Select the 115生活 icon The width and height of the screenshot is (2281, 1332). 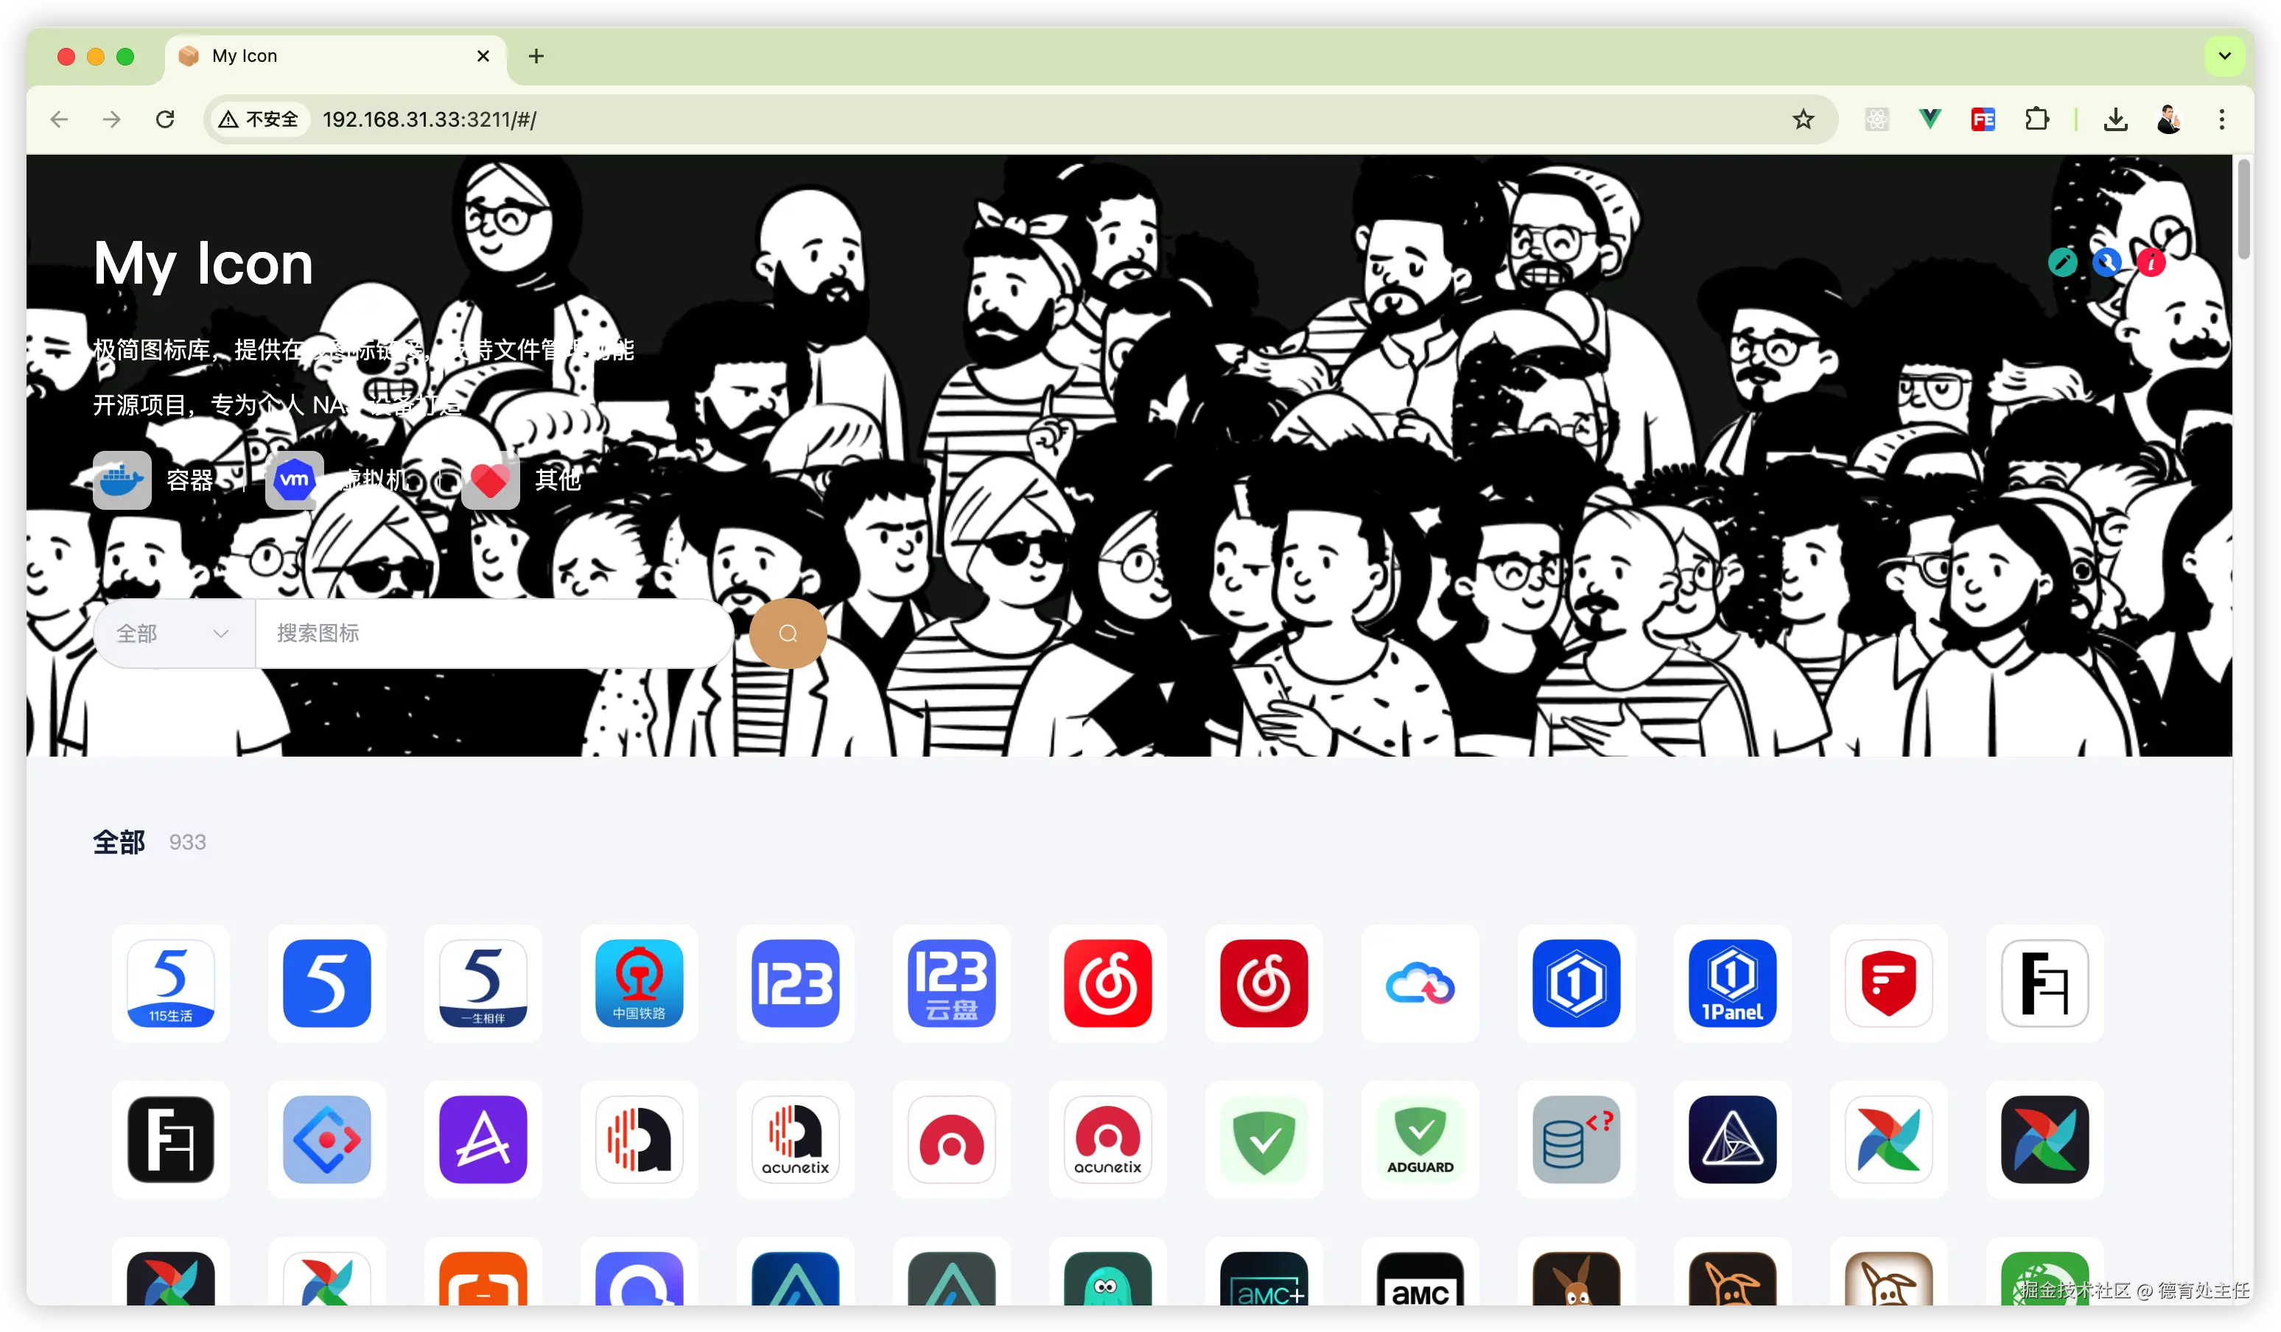click(x=172, y=984)
